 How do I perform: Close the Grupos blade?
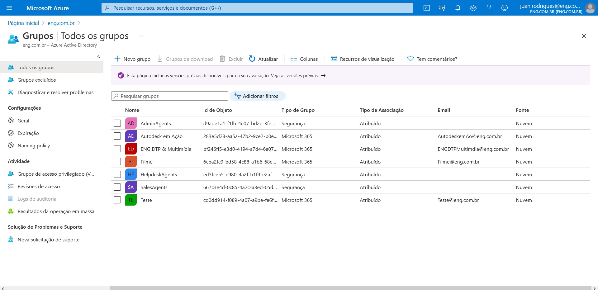(584, 36)
